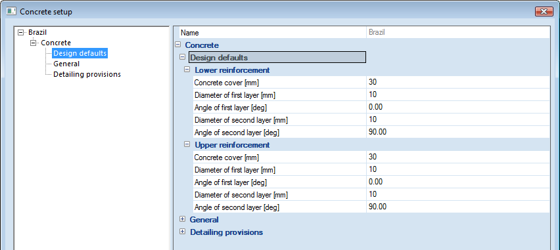
Task: Click Diameter of second layer label, Upper reinforcement
Action: point(241,195)
